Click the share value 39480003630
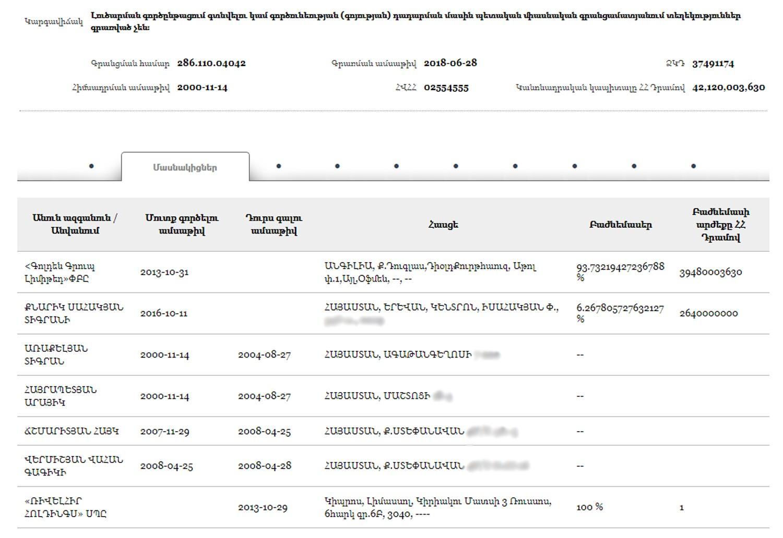 [x=710, y=272]
